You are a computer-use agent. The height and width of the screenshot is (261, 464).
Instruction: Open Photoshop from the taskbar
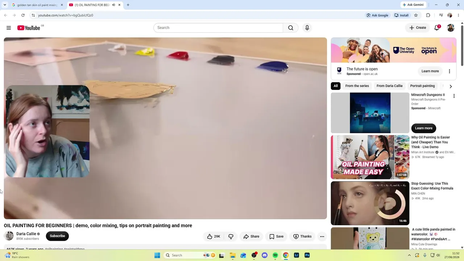point(307,255)
